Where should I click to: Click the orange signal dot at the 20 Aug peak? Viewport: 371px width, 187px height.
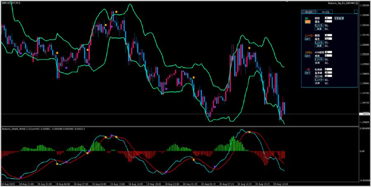(x=249, y=48)
